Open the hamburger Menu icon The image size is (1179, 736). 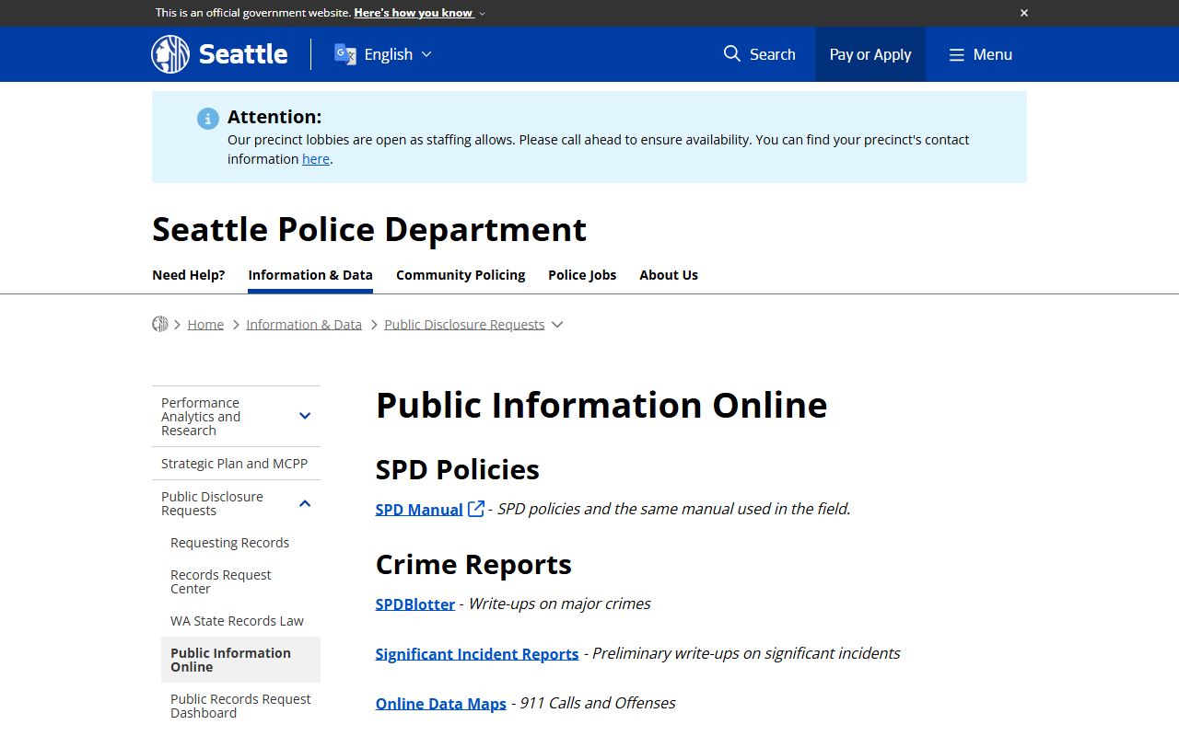[957, 55]
